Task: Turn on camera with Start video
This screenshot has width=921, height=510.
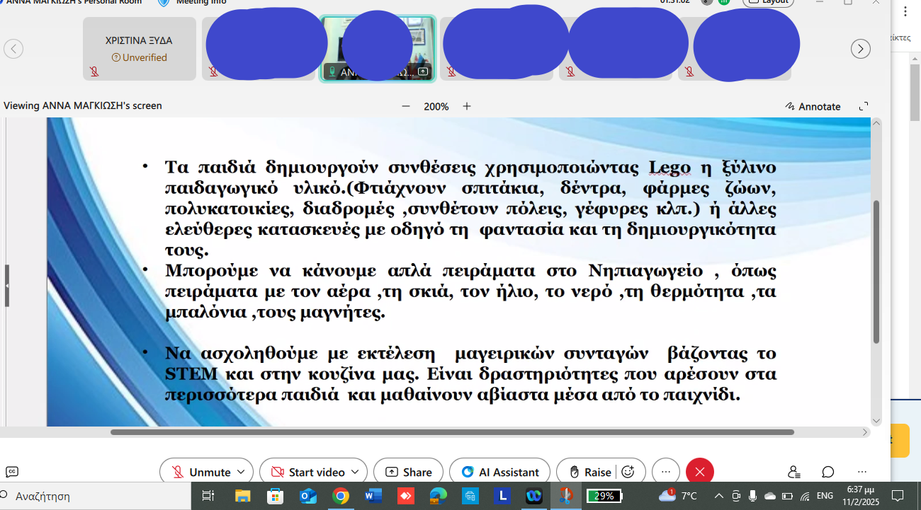Action: click(308, 472)
